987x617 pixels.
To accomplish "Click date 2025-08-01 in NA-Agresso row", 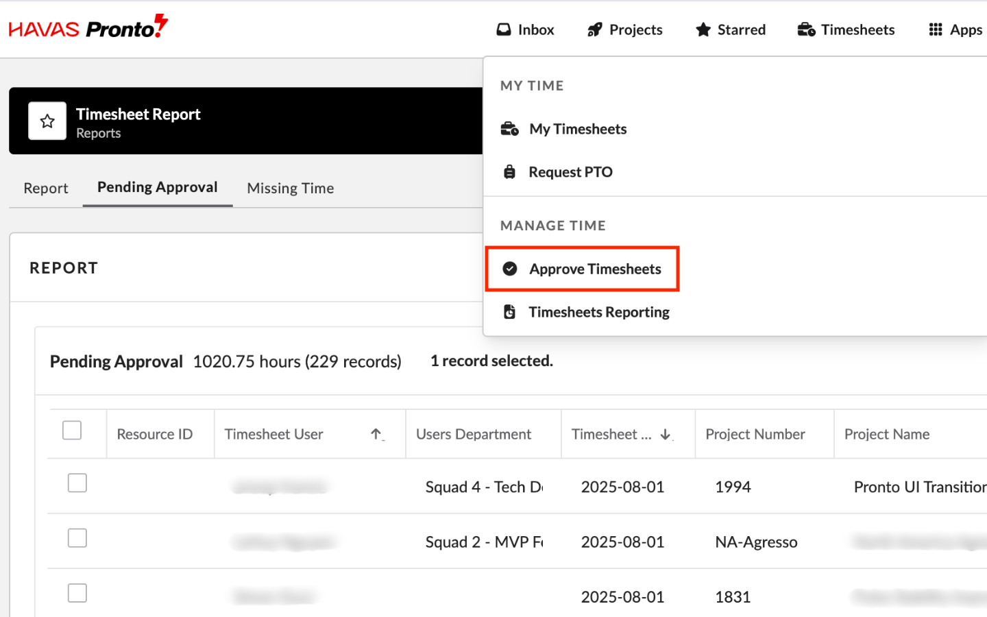I will click(622, 542).
